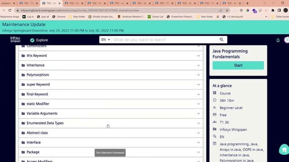Expand the Inheritance section chevron

click(x=199, y=65)
